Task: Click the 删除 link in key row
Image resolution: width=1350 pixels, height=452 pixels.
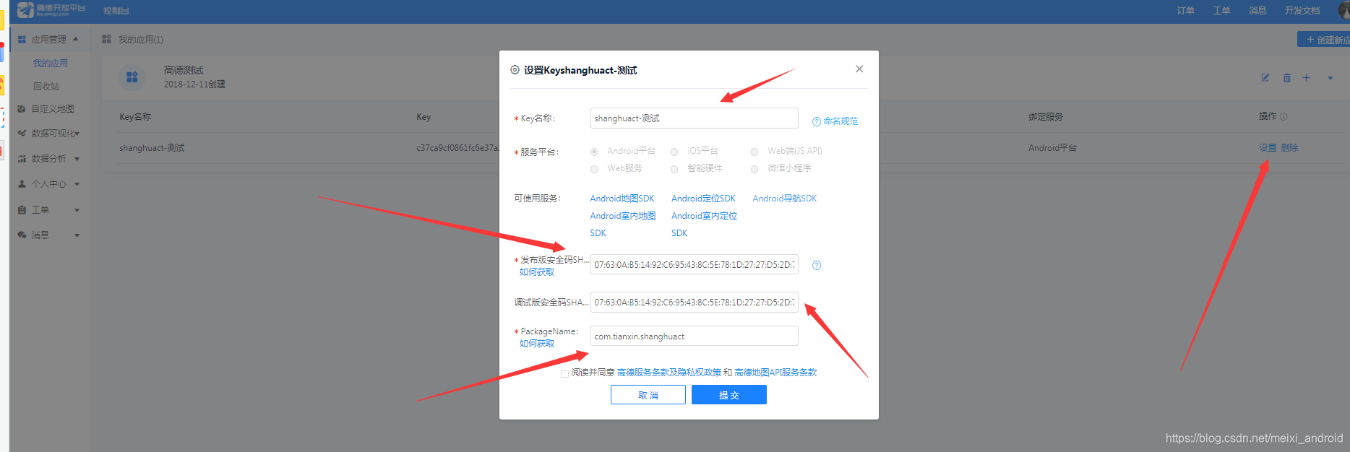Action: [x=1290, y=148]
